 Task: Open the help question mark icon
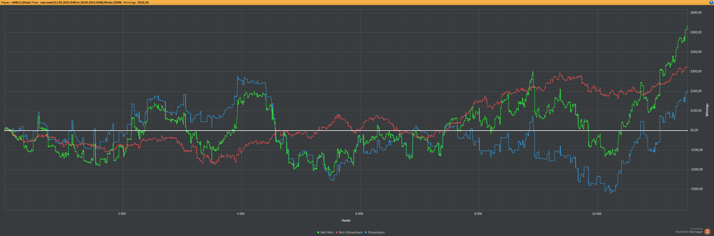[x=711, y=2]
